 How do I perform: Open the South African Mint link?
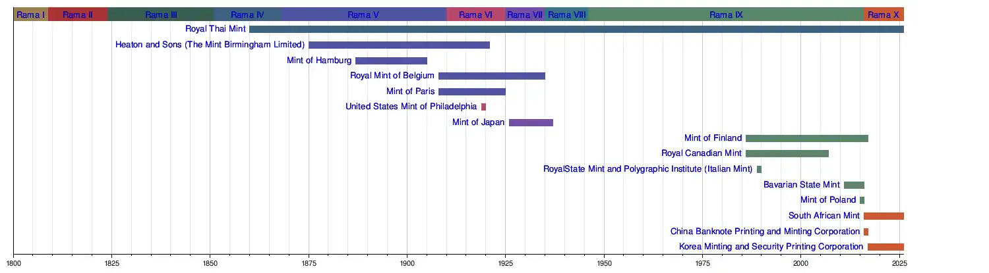(824, 216)
